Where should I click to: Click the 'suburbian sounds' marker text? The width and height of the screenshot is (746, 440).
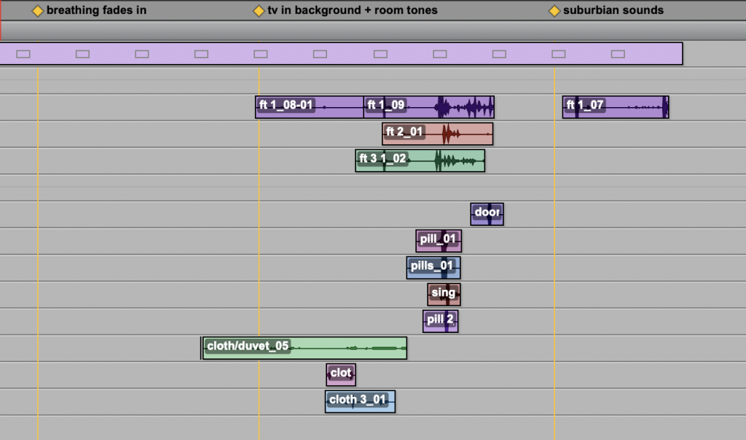pyautogui.click(x=613, y=10)
